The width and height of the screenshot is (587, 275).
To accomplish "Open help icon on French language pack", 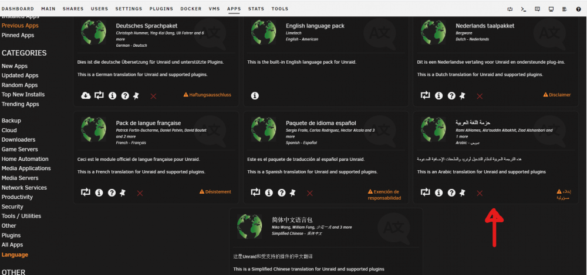I will (x=112, y=193).
